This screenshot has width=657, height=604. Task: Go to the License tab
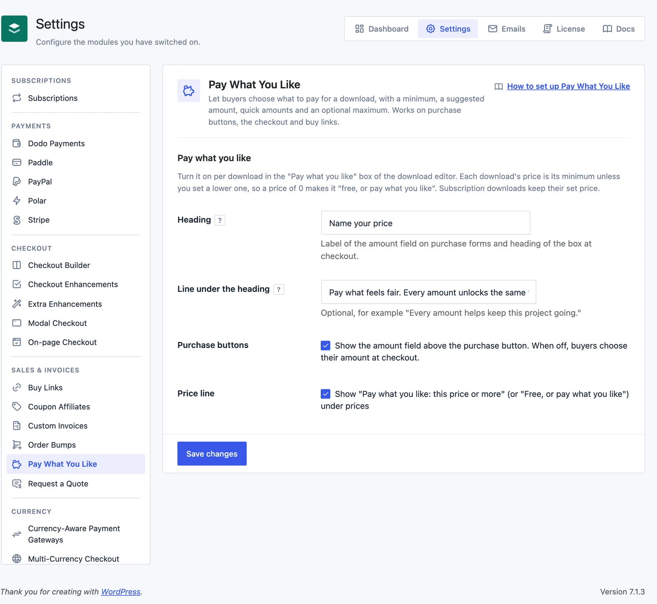coord(564,29)
